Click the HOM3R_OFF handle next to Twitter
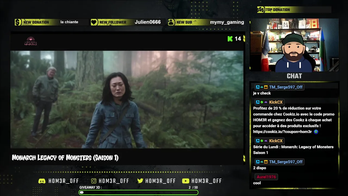 (160, 181)
